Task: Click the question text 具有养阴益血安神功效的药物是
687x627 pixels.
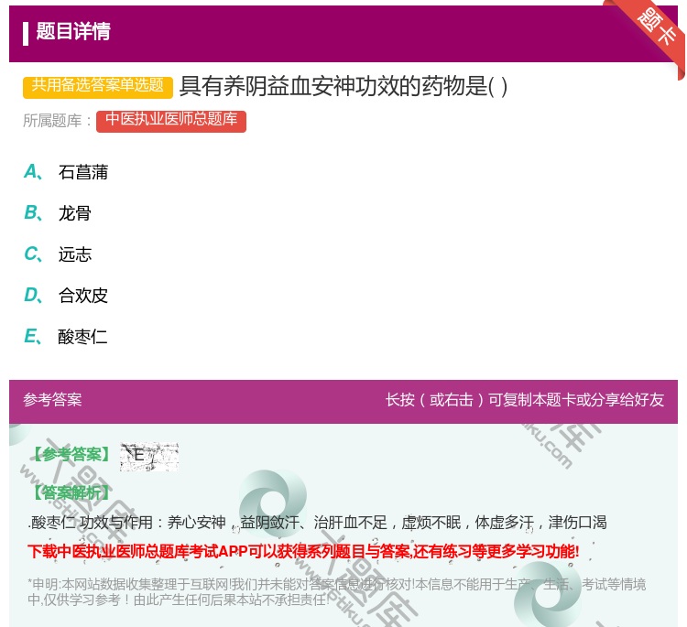Action: click(x=343, y=86)
